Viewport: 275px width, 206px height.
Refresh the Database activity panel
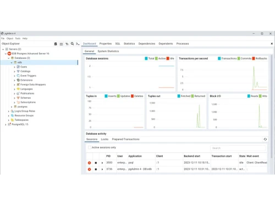click(x=265, y=139)
